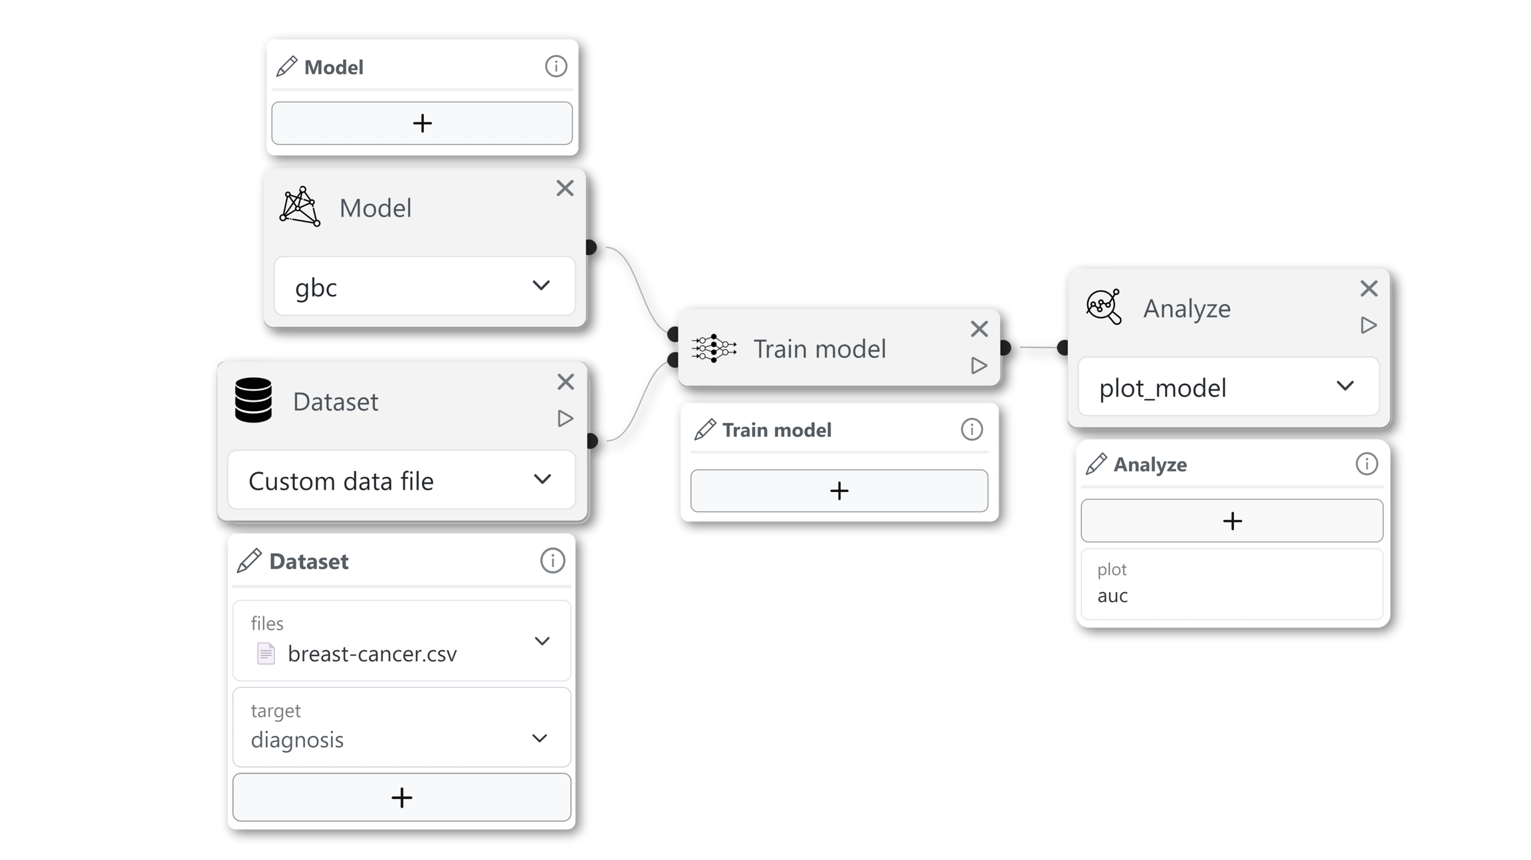Add parameter in Train model panel
1531x860 pixels.
(x=839, y=491)
